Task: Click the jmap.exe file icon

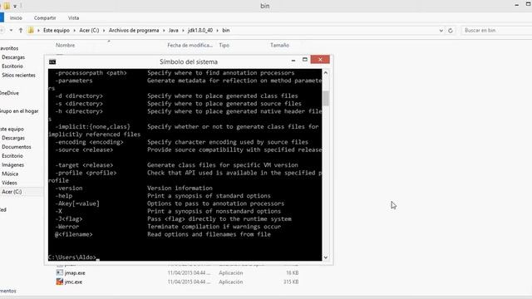Action: [59, 272]
